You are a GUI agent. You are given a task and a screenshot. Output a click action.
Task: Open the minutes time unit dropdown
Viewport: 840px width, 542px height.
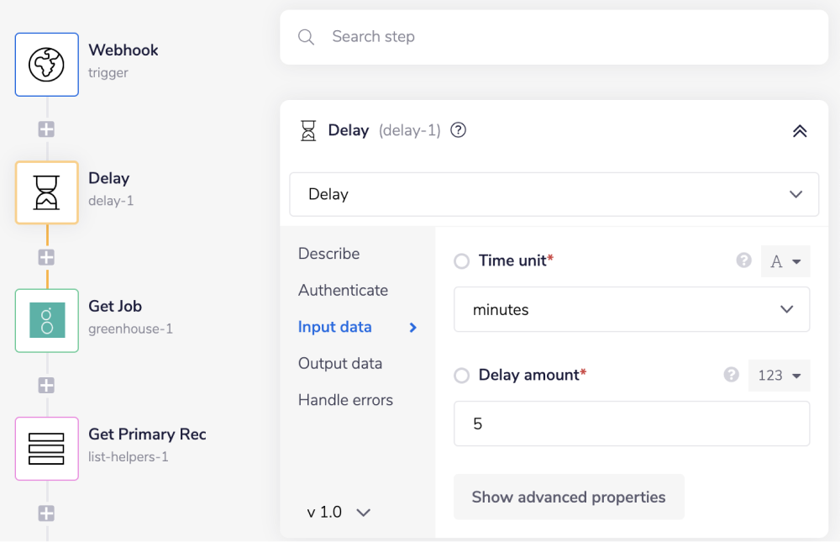click(x=632, y=309)
